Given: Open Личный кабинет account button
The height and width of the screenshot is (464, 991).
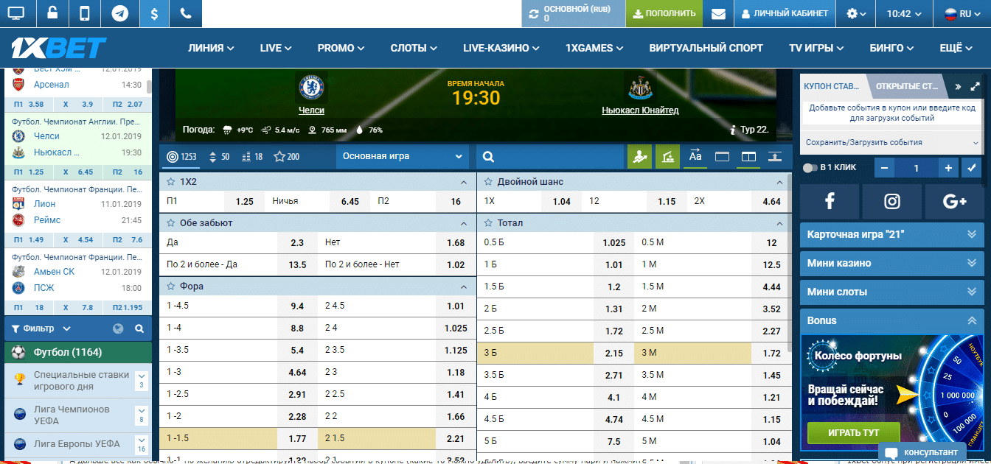Looking at the screenshot, I should pyautogui.click(x=785, y=13).
